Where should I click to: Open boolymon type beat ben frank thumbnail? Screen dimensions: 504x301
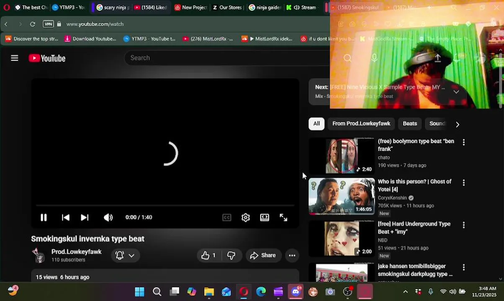(342, 156)
